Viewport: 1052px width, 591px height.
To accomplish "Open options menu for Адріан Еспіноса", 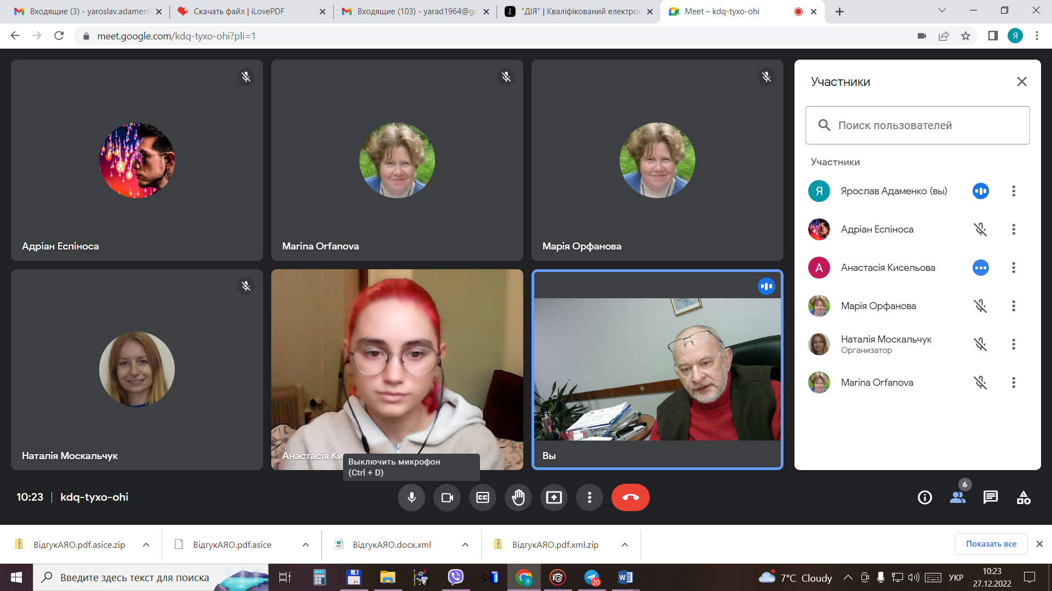I will click(x=1013, y=229).
